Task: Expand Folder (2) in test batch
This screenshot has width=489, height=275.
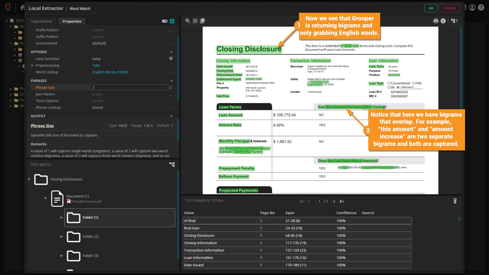Action: point(61,237)
